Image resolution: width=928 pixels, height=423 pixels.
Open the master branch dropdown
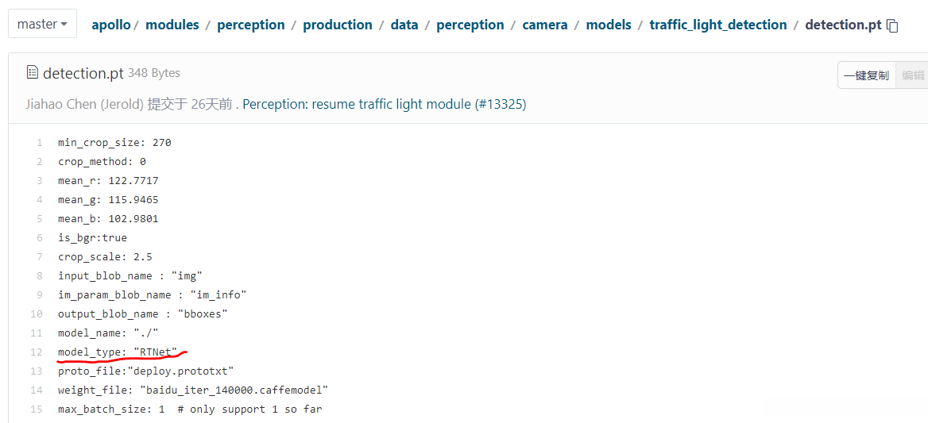[42, 24]
